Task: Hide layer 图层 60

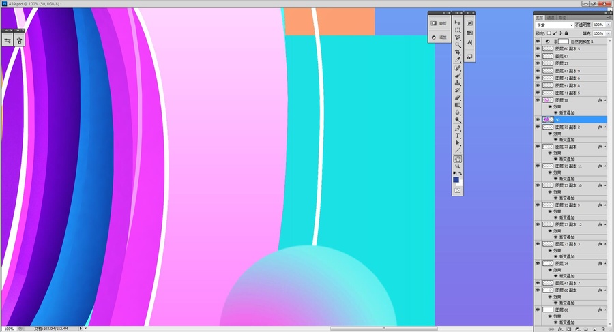Action: 538,310
